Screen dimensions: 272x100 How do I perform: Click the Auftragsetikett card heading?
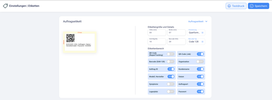click(72, 22)
